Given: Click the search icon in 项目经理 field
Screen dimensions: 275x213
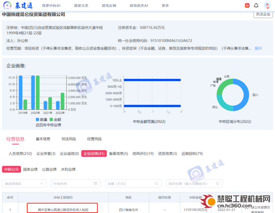Looking at the screenshot, I should (x=217, y=184).
